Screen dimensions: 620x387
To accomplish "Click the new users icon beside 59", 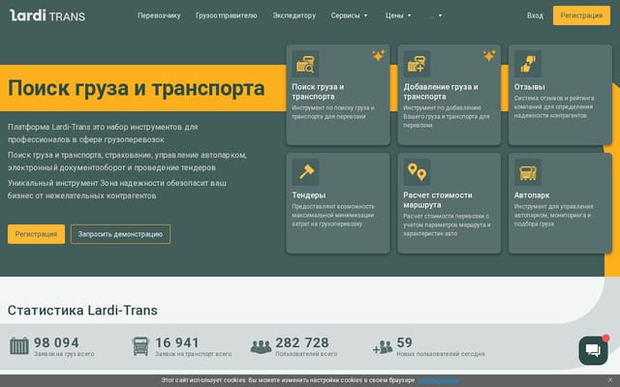I will click(x=383, y=347).
